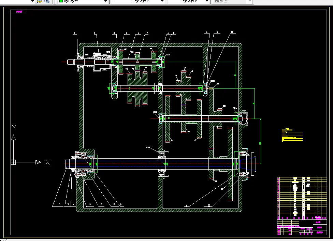The height and width of the screenshot is (241, 333).
Task: Select the magenta label in top-left corner
Action: click(x=19, y=12)
